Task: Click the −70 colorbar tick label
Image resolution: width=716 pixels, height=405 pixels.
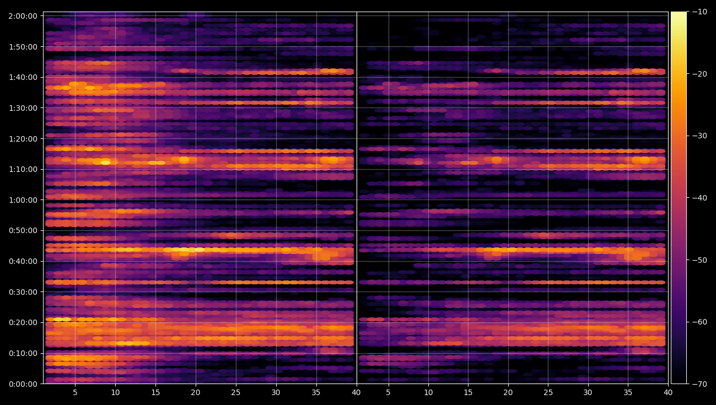Action: coord(699,384)
